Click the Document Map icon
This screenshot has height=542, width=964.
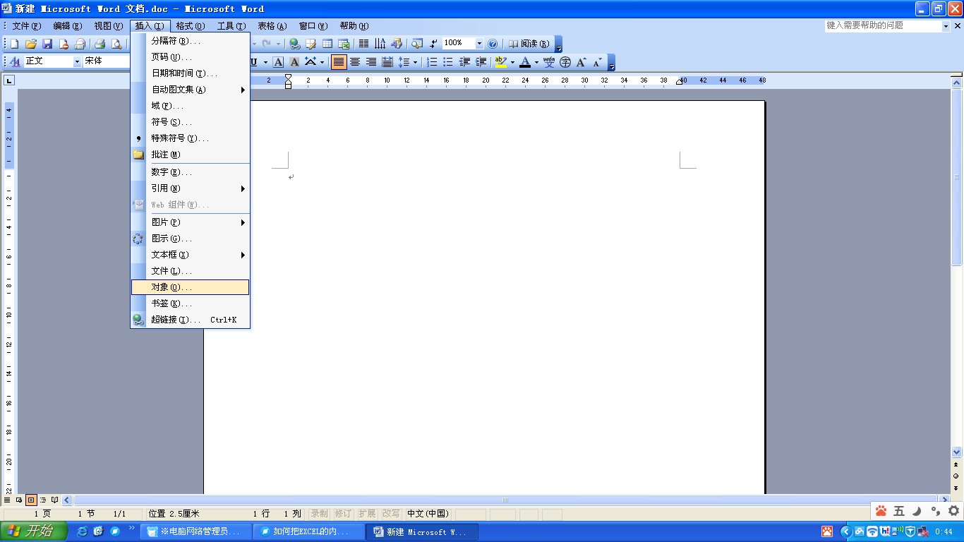pos(417,44)
